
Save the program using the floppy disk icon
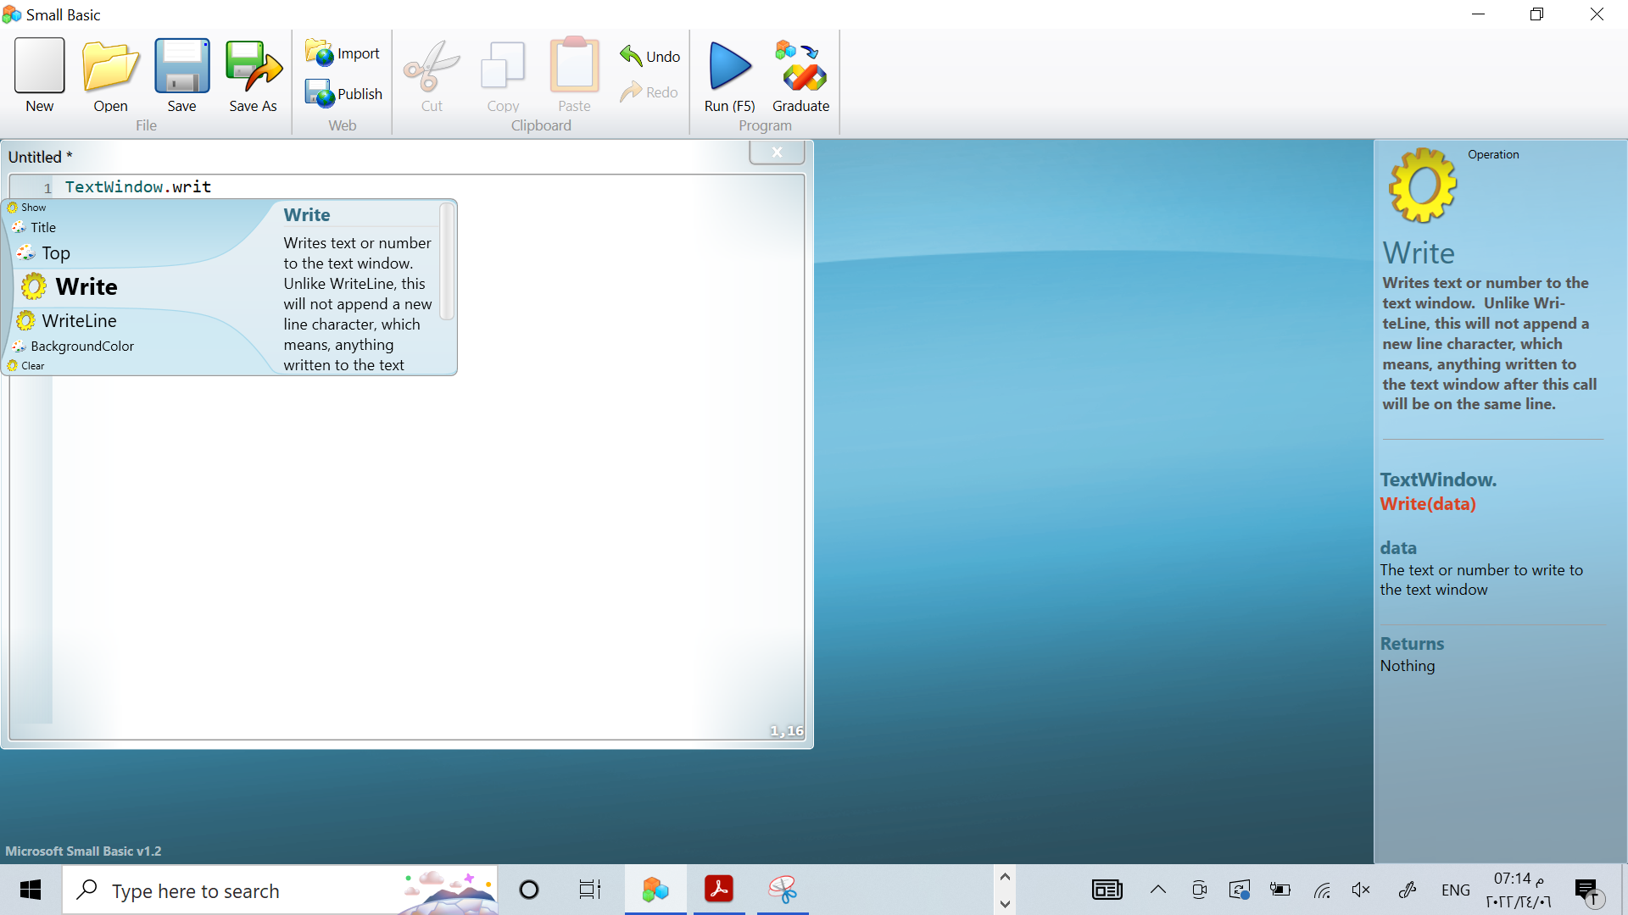point(181,75)
